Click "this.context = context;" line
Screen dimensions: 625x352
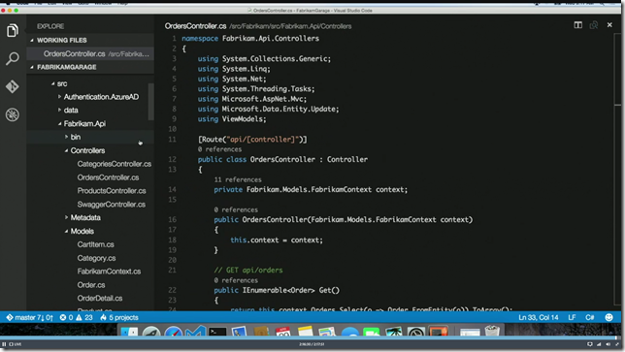pos(277,240)
